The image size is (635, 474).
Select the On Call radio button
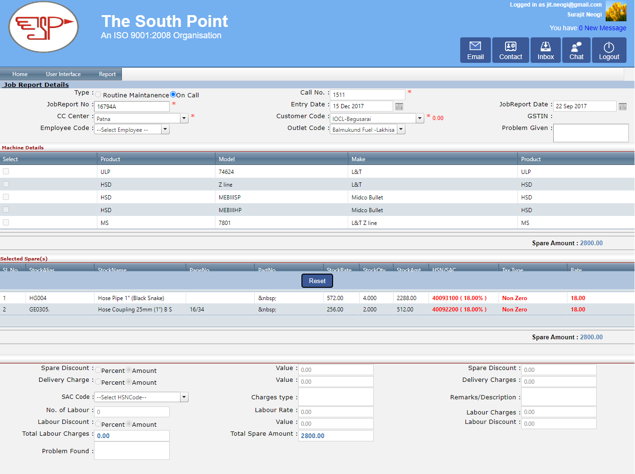pos(173,95)
